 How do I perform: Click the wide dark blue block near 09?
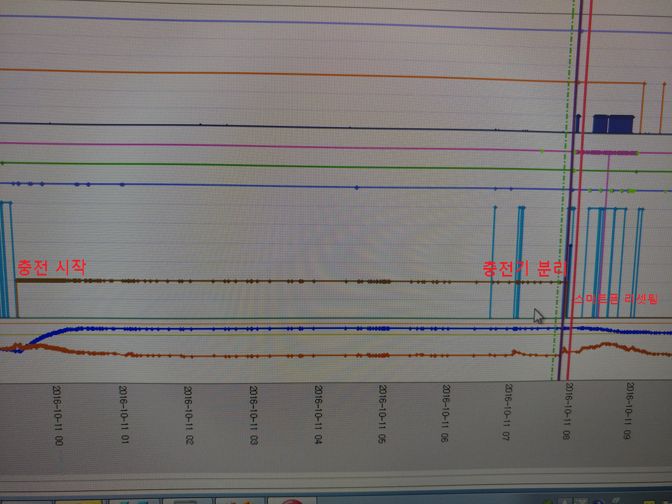613,124
